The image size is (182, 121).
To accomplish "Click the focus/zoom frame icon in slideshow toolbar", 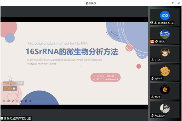I will click(x=17, y=101).
